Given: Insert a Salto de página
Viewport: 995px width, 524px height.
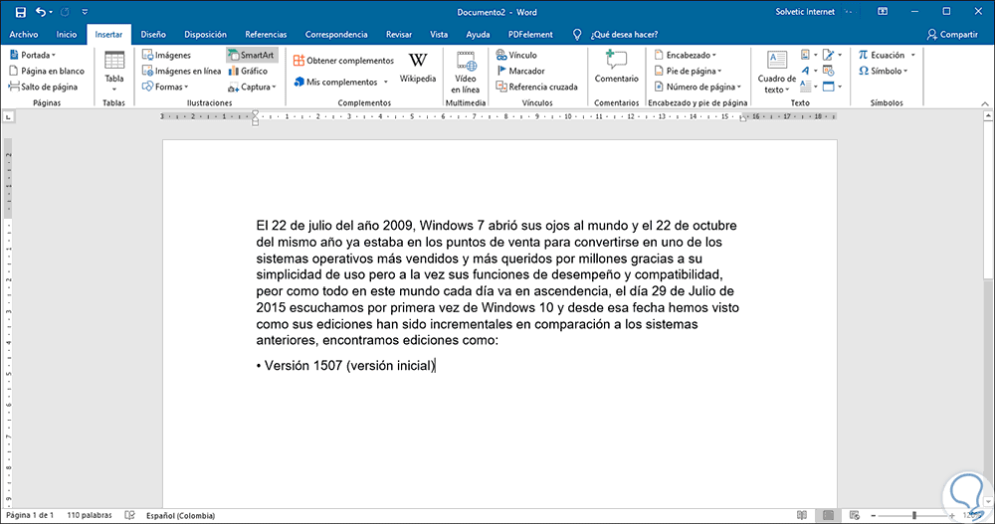Looking at the screenshot, I should (x=43, y=87).
